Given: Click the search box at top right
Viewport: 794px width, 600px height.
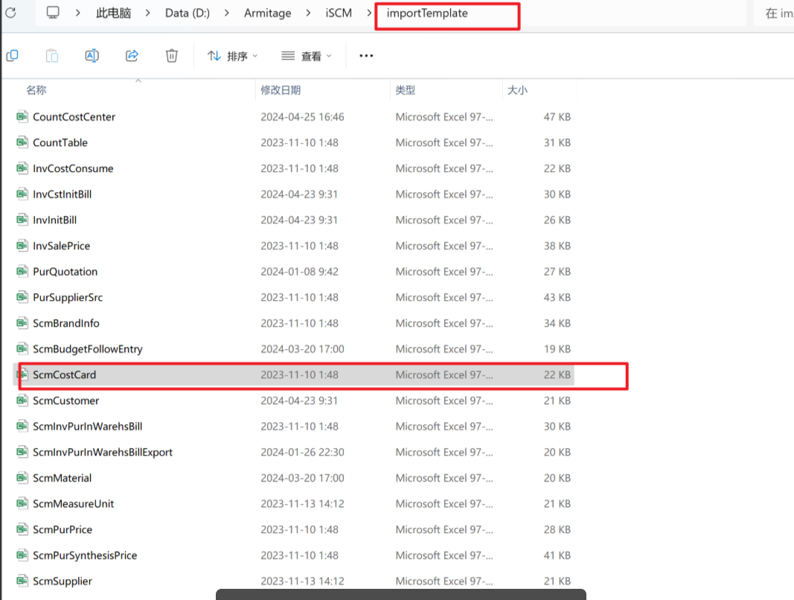Looking at the screenshot, I should [x=778, y=13].
